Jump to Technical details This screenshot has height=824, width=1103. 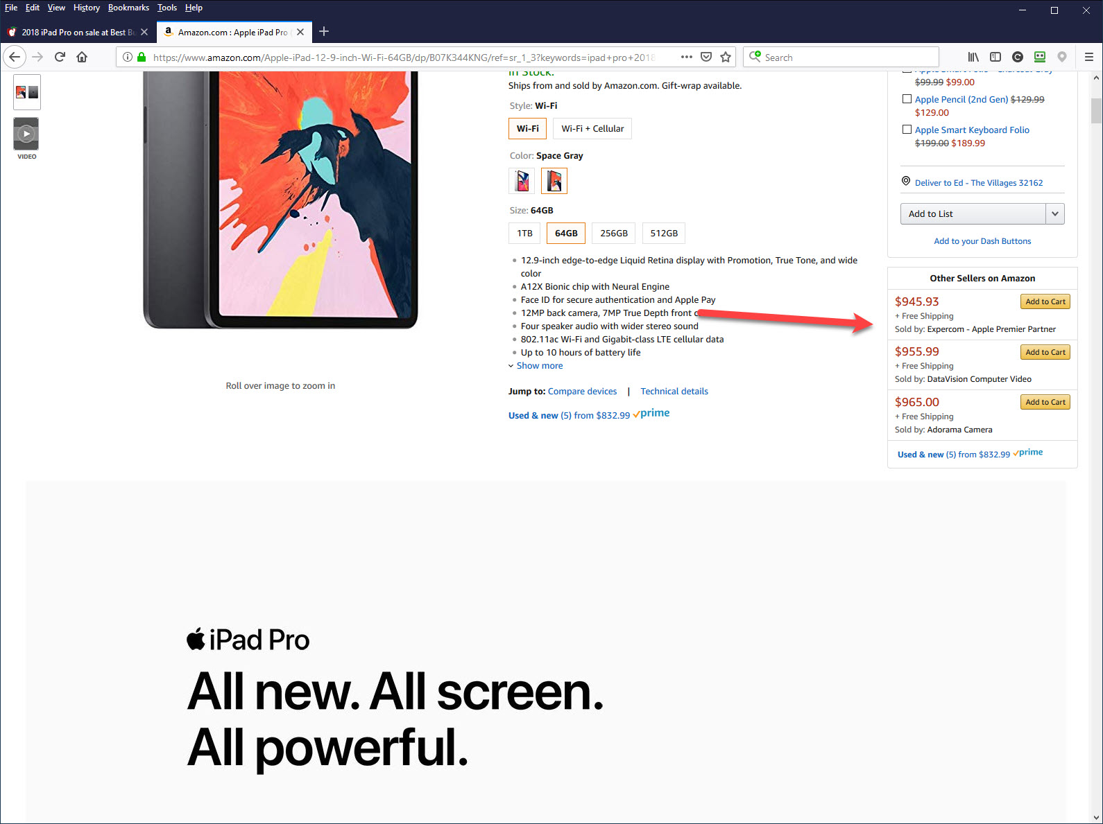pos(674,391)
